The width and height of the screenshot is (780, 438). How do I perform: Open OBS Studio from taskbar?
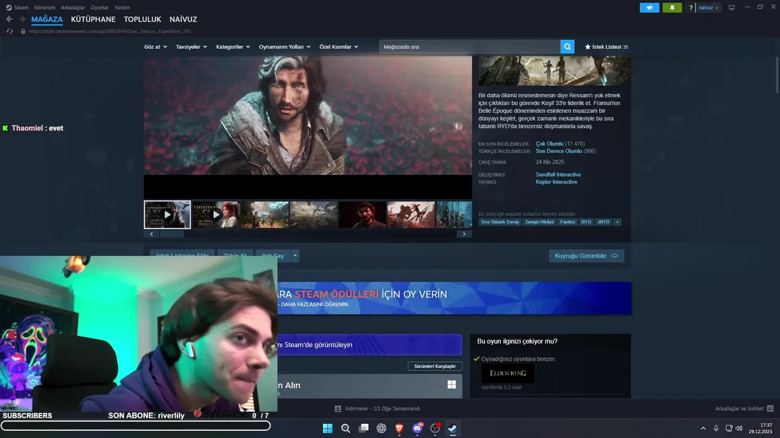(435, 428)
